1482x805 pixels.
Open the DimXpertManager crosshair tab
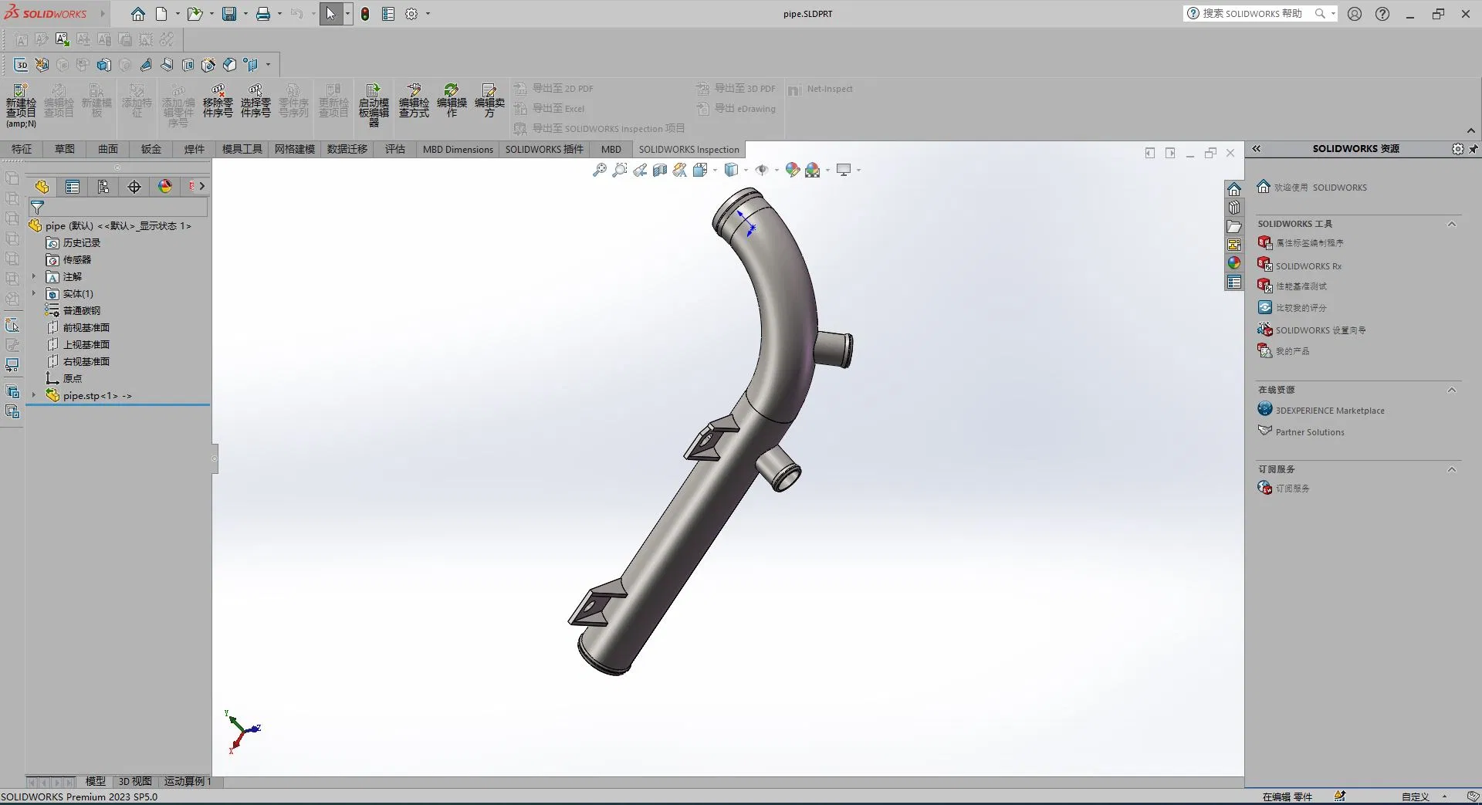point(134,187)
